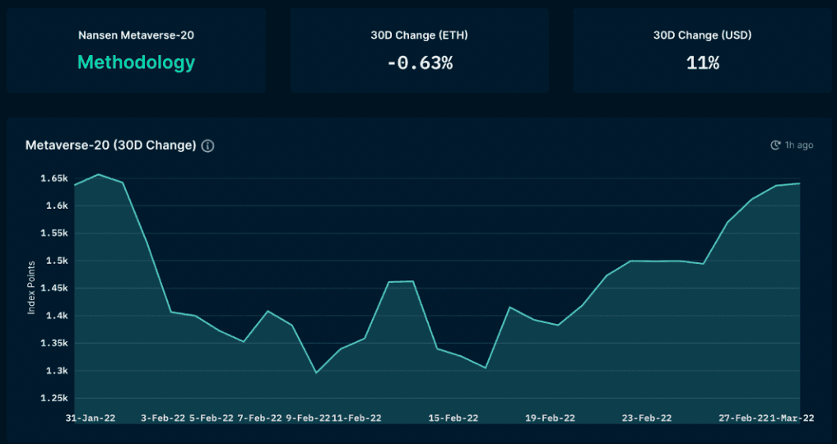Click the 3-Feb-22 date label
The width and height of the screenshot is (837, 444).
pyautogui.click(x=163, y=419)
